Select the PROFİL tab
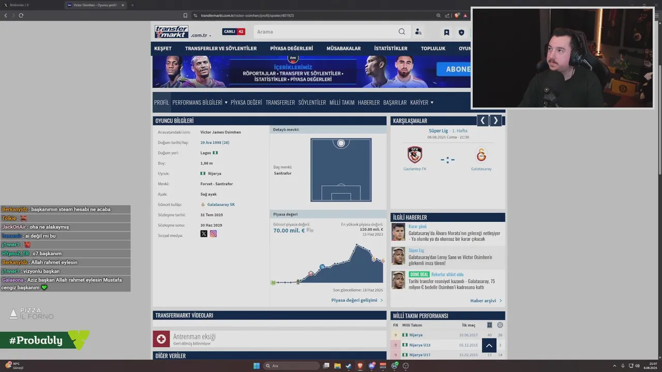 (x=161, y=102)
